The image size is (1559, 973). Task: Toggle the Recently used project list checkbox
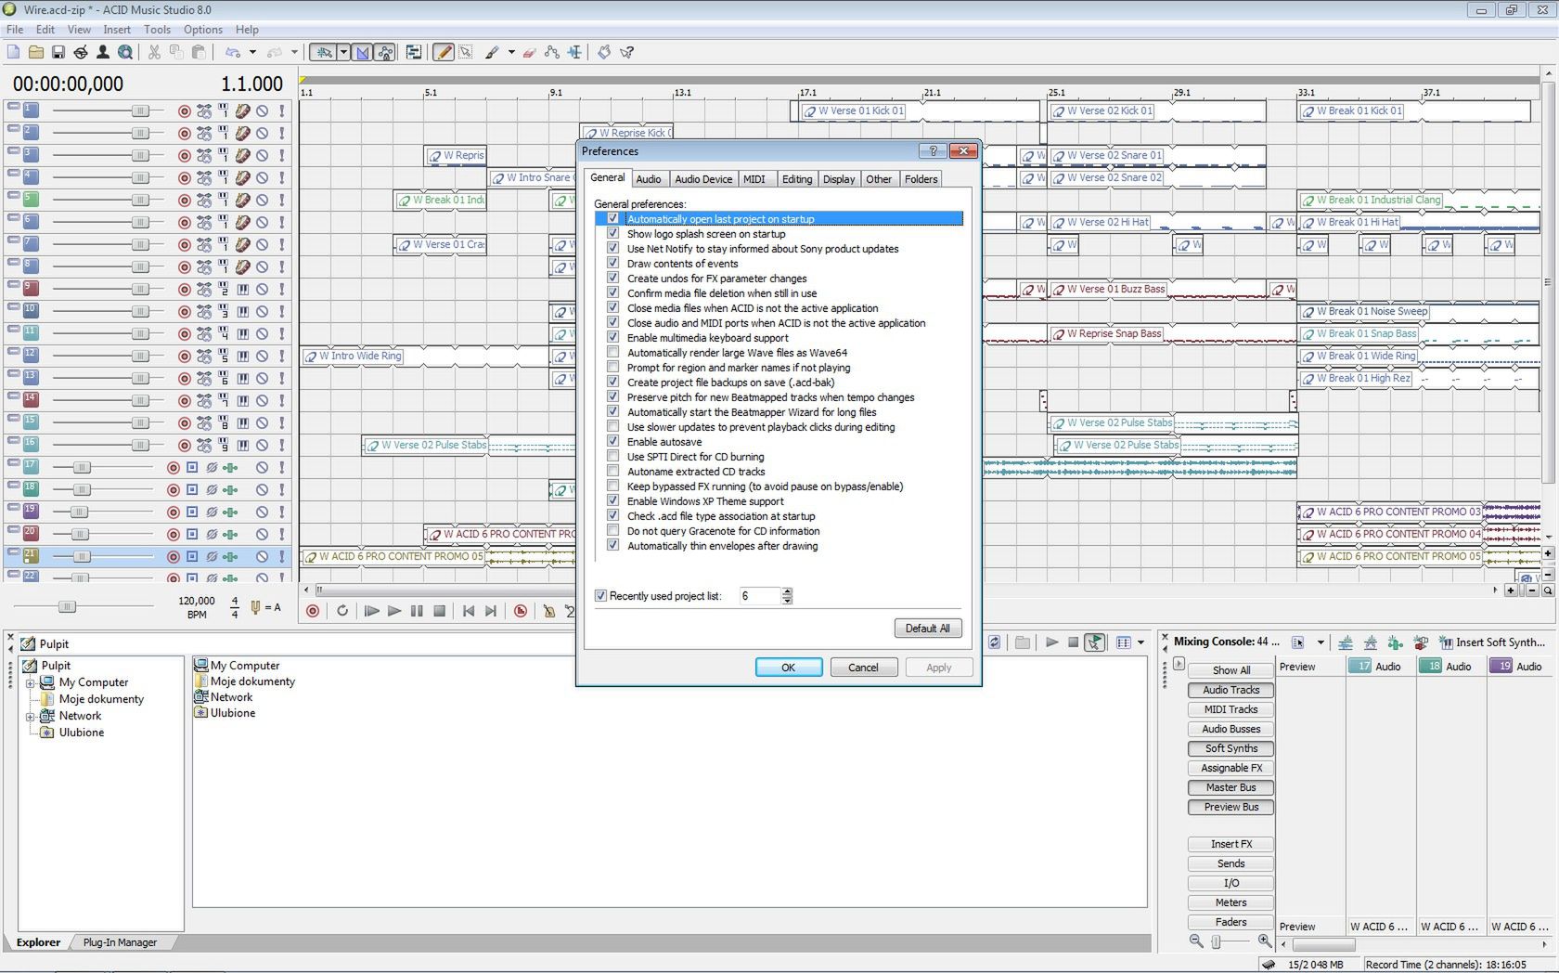[x=600, y=596]
